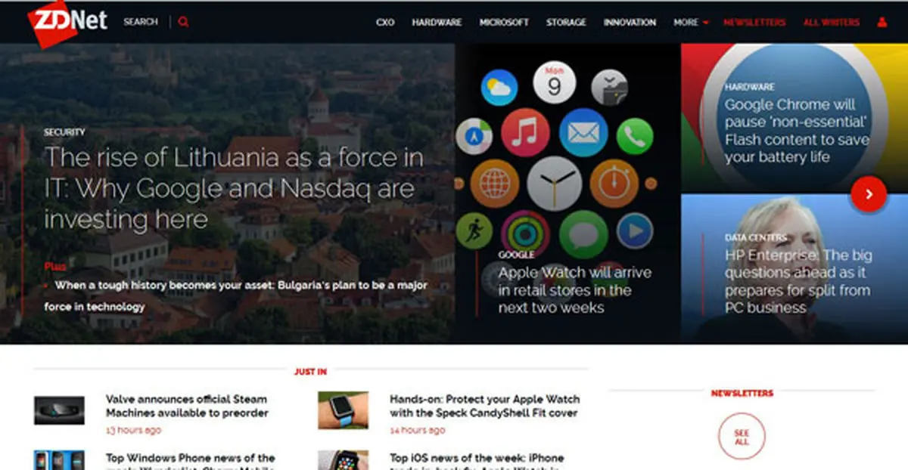Select the HARDWARE navigation item
The height and width of the screenshot is (470, 908).
pyautogui.click(x=437, y=23)
